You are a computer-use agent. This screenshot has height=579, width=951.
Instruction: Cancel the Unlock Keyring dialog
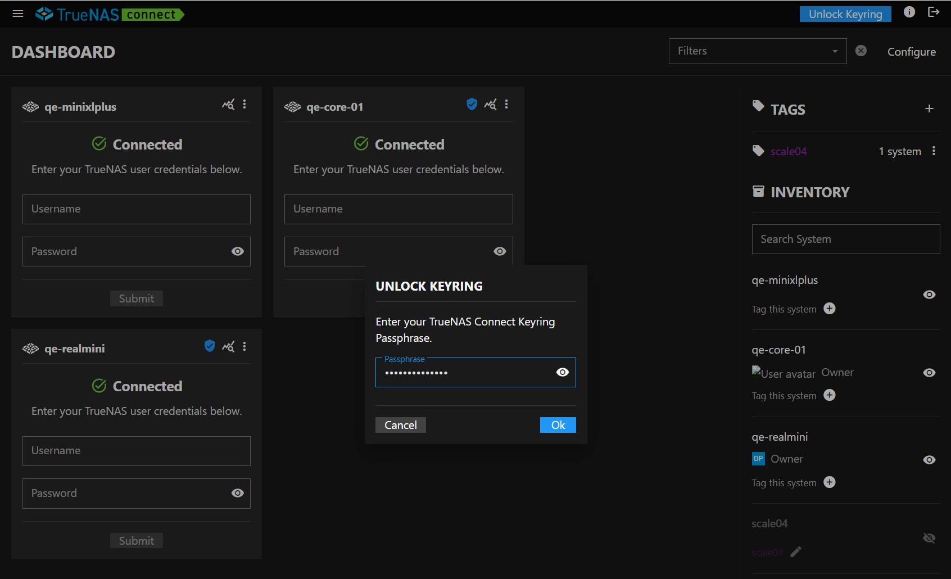pyautogui.click(x=400, y=425)
